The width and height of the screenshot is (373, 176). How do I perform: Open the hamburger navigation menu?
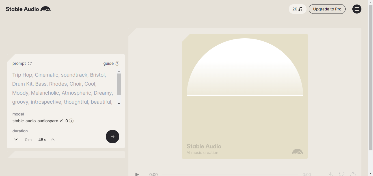coord(357,9)
